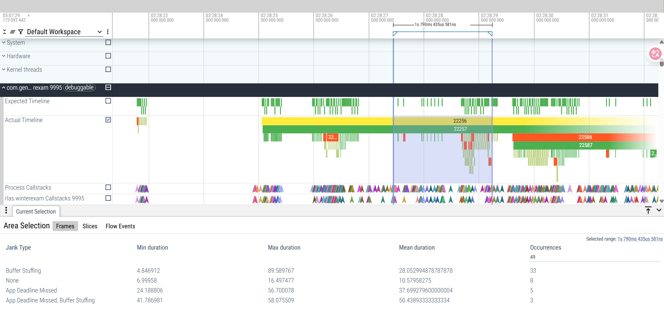Check the Process Callstacks checkbox
Screen dimensions: 664x309
tap(108, 187)
